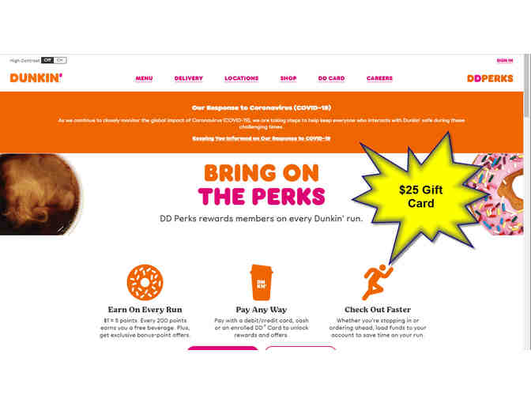Click the orange sprinkled donut icon
The image size is (531, 403).
145,282
